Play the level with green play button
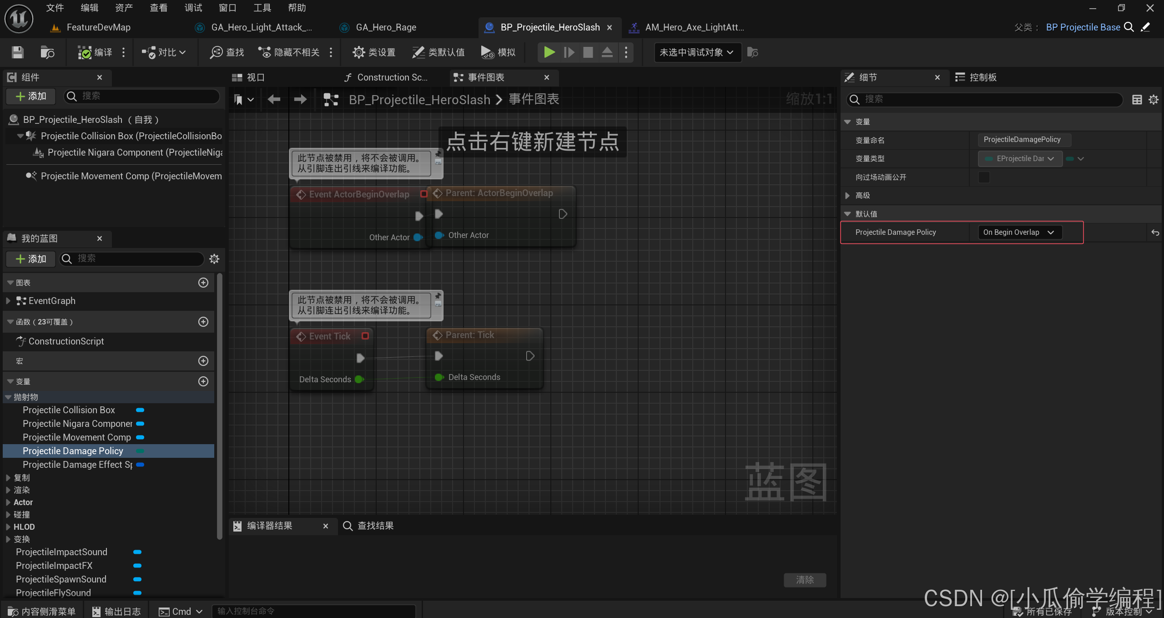This screenshot has height=618, width=1164. click(x=549, y=52)
